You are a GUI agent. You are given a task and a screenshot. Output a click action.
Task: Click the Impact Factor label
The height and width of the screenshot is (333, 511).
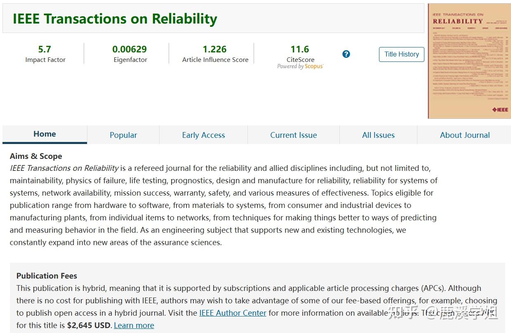click(x=45, y=60)
